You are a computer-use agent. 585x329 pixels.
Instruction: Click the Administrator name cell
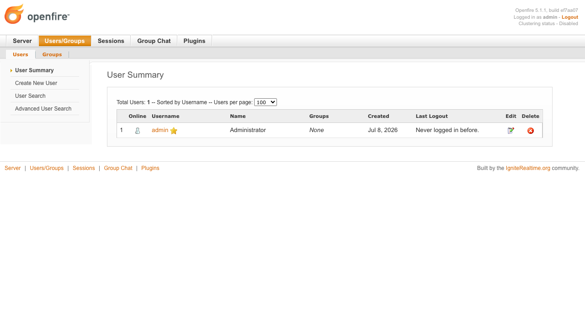(x=248, y=130)
